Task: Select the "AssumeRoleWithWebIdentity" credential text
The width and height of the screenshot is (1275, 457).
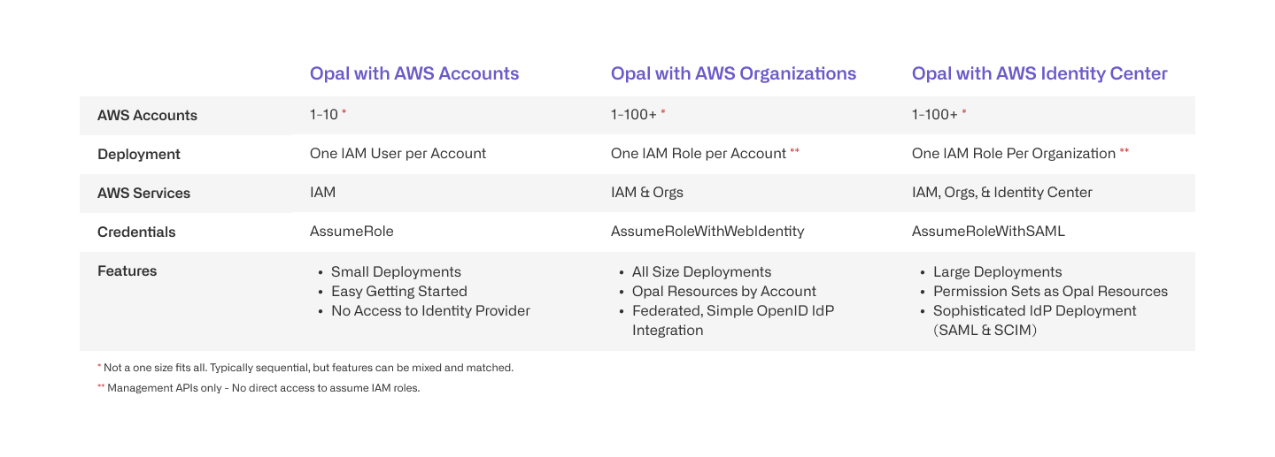Action: coord(707,232)
